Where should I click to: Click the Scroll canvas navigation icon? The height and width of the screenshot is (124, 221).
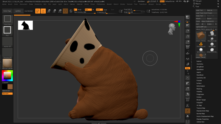click(188, 25)
